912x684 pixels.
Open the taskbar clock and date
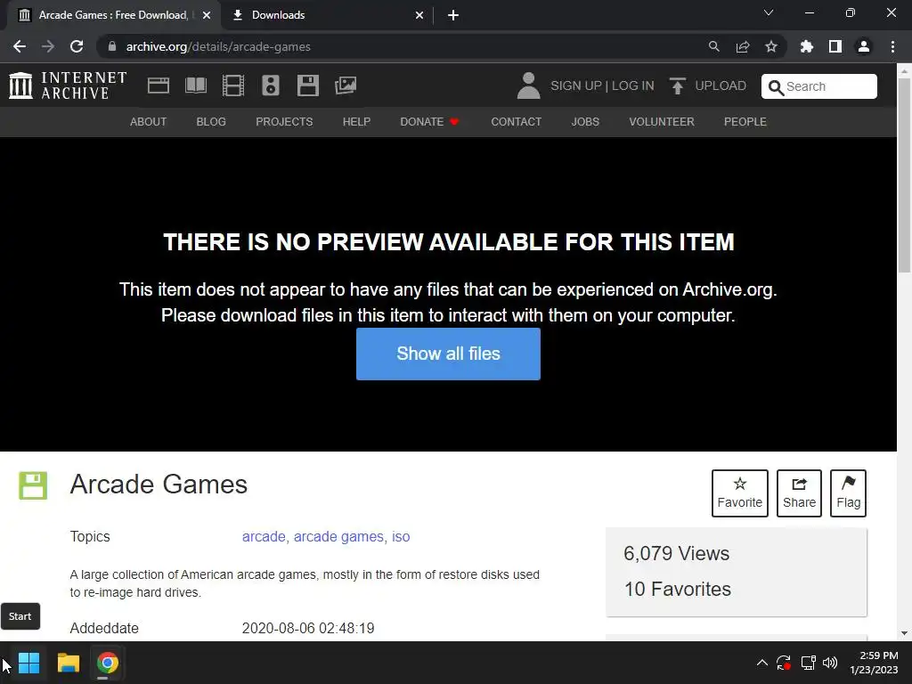tap(874, 663)
